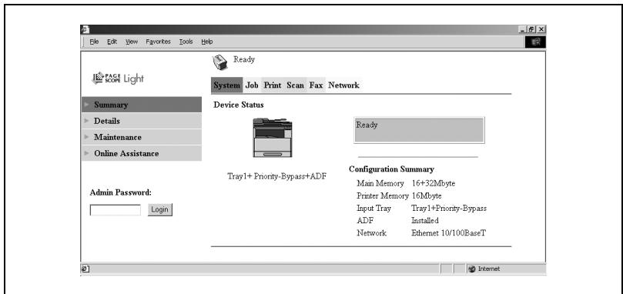Click the Ready device status box
This screenshot has width=623, height=294.
tap(419, 130)
